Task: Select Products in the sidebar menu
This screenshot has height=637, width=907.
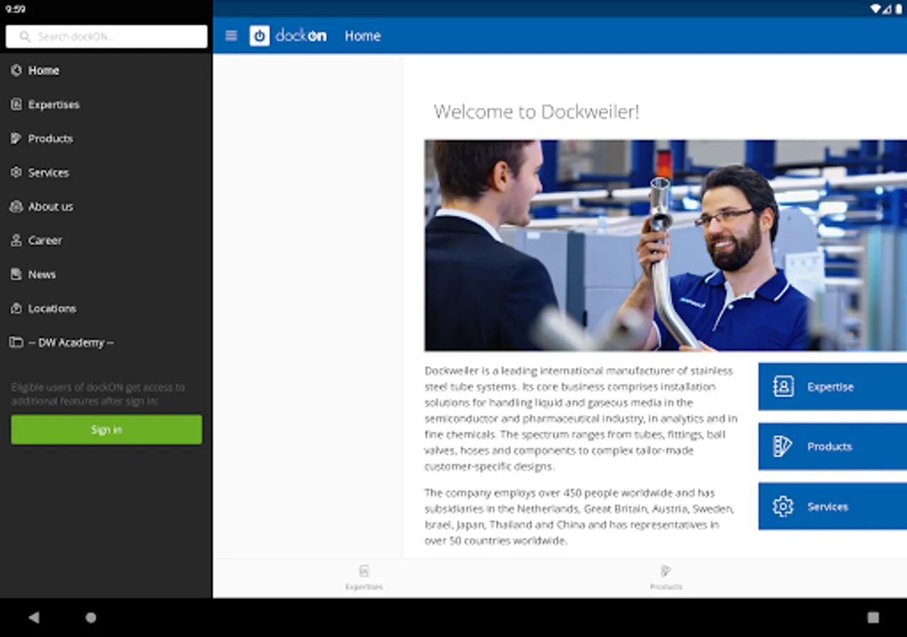Action: click(106, 138)
